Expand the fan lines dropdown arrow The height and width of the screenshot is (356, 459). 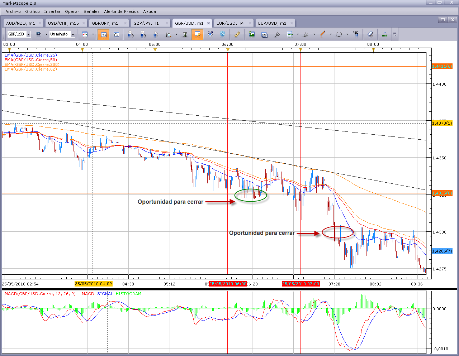(x=314, y=34)
